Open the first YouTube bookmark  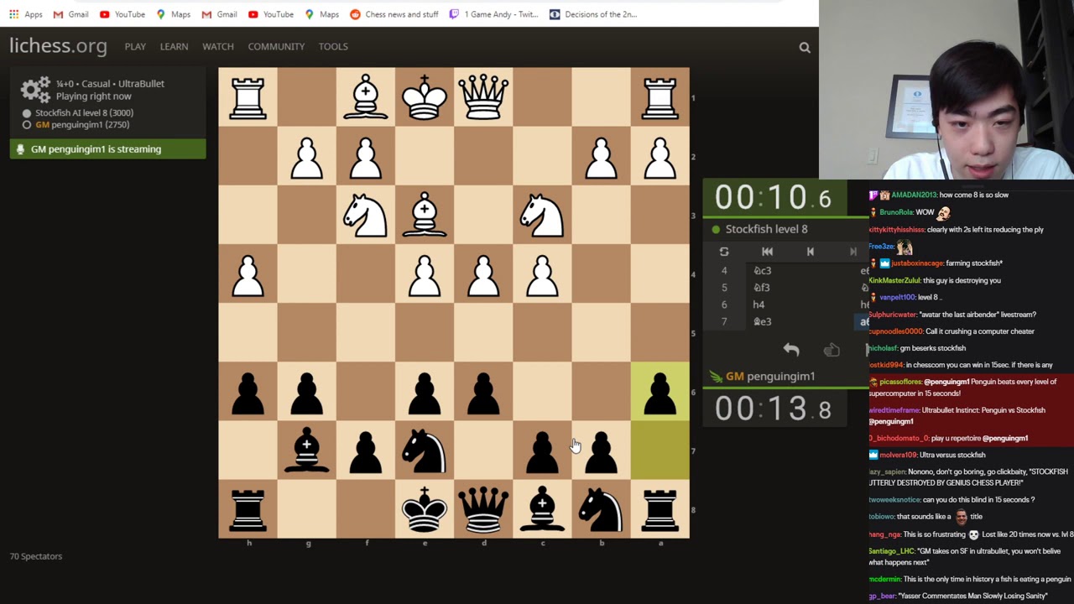(122, 14)
